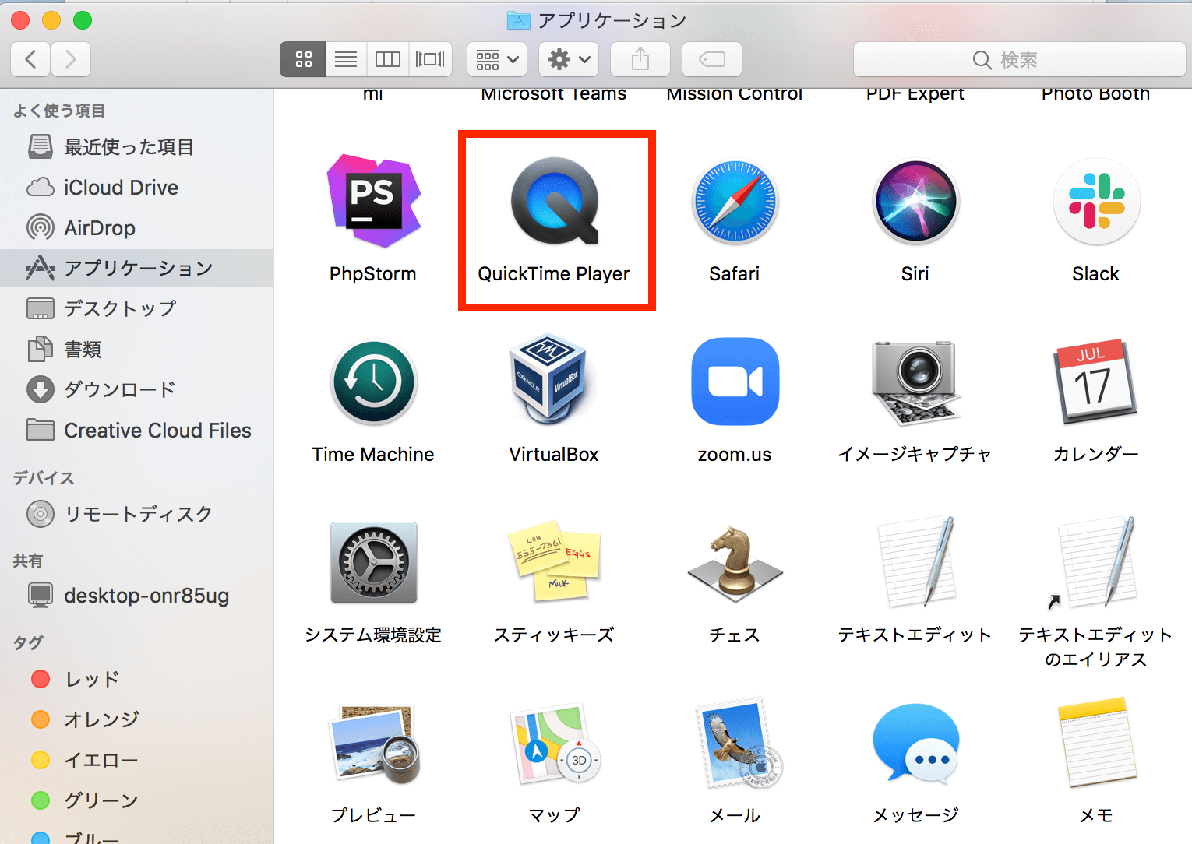Click the Safari name label
Image resolution: width=1192 pixels, height=844 pixels.
[735, 274]
